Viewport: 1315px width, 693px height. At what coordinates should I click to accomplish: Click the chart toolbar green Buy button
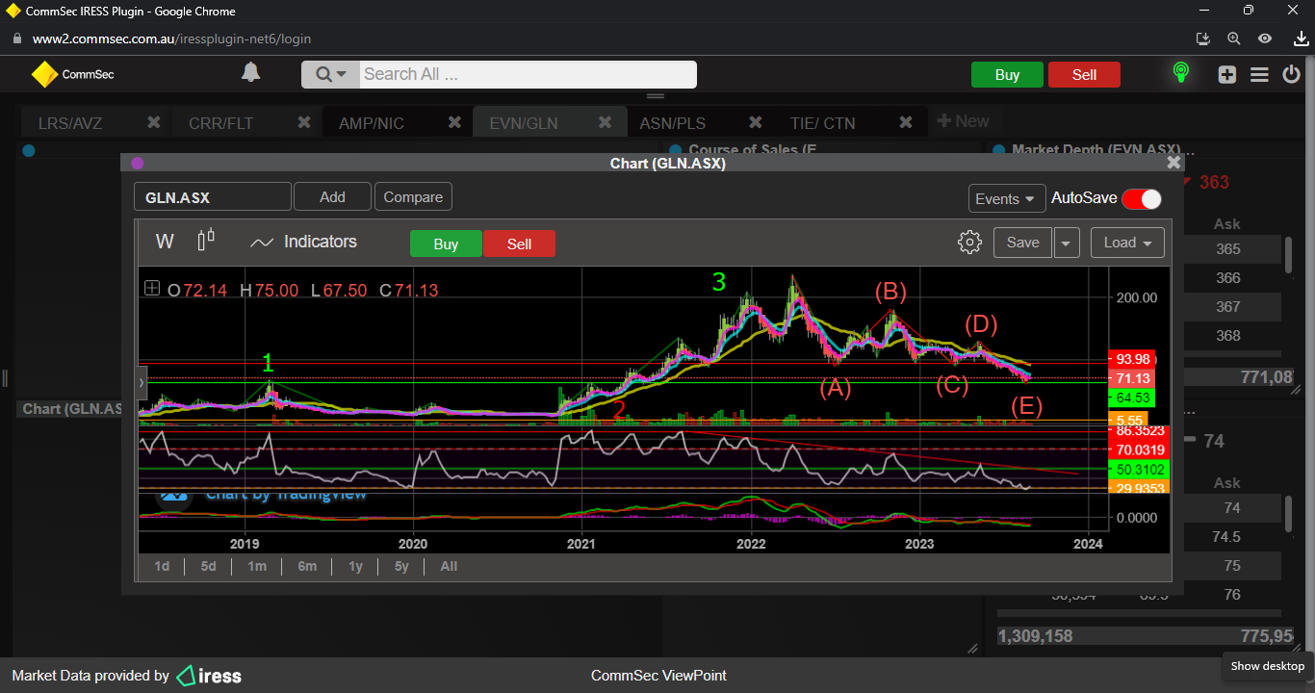point(446,244)
